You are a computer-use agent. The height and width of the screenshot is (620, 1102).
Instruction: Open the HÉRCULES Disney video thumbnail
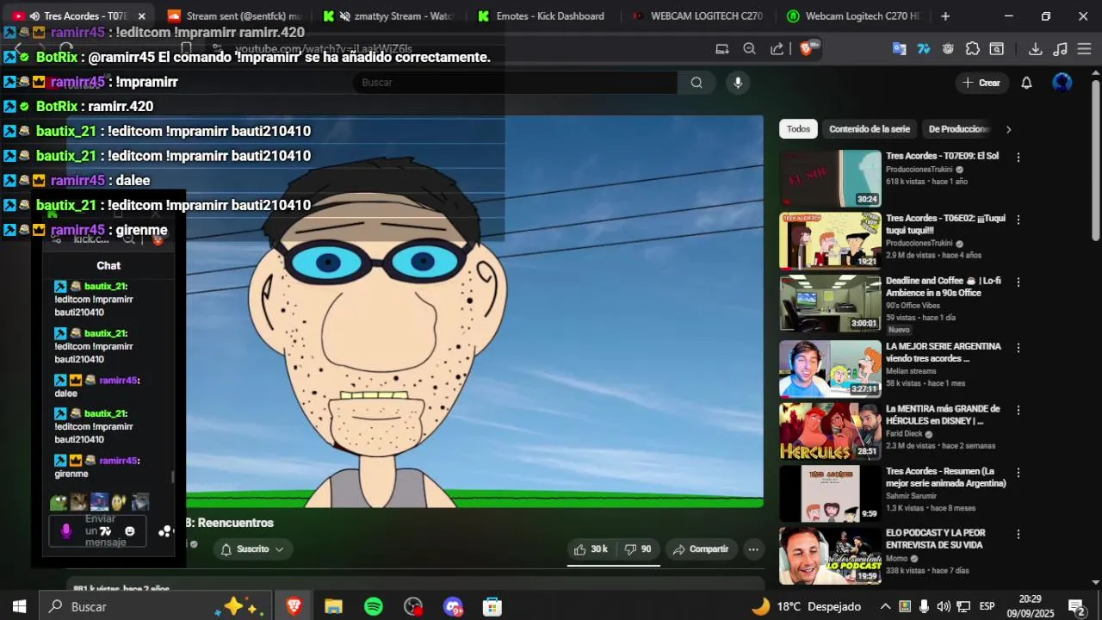pyautogui.click(x=830, y=431)
